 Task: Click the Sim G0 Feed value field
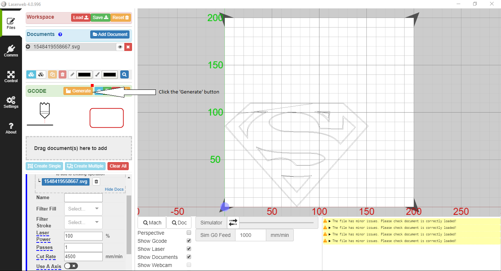[251, 235]
